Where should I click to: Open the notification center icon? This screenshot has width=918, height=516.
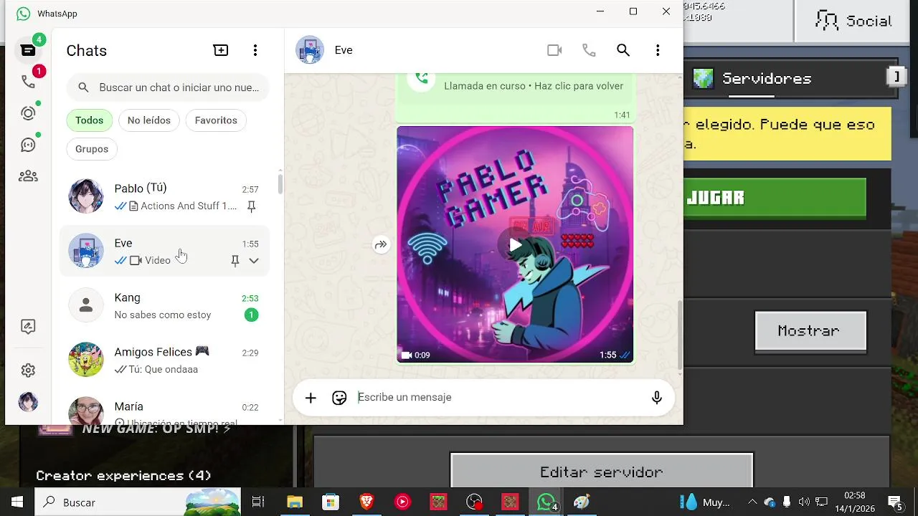pyautogui.click(x=896, y=502)
